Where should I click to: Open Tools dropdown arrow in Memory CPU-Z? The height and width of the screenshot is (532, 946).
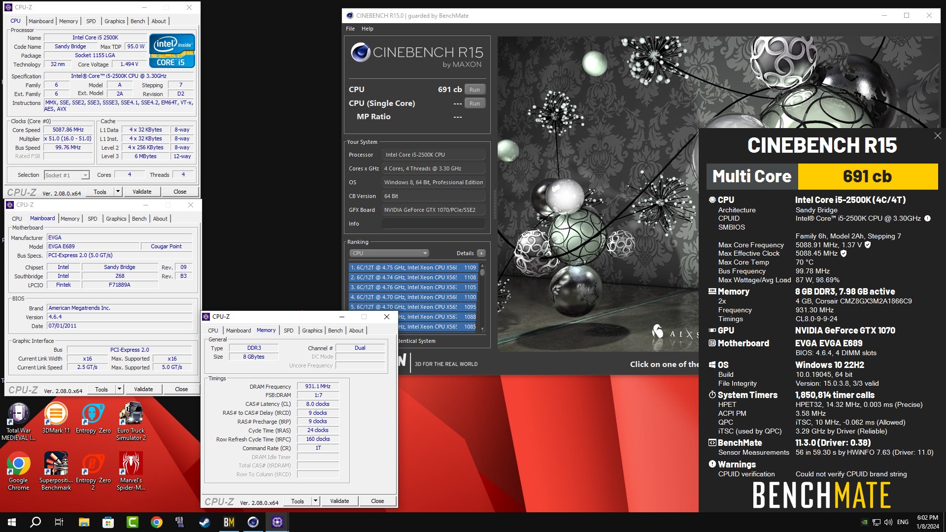click(315, 501)
